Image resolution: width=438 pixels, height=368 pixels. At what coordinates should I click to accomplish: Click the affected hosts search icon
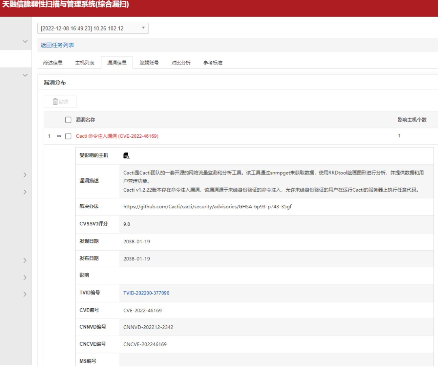click(x=126, y=156)
